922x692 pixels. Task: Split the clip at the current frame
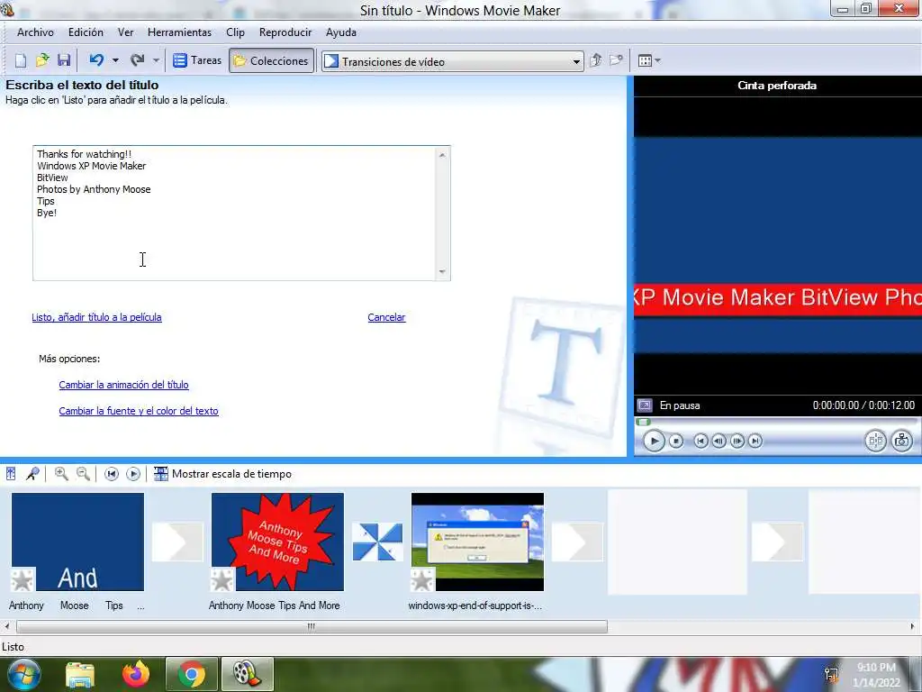(875, 441)
